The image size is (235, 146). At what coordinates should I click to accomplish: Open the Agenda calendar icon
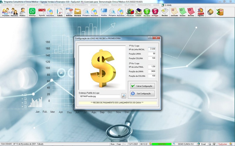click(x=42, y=12)
